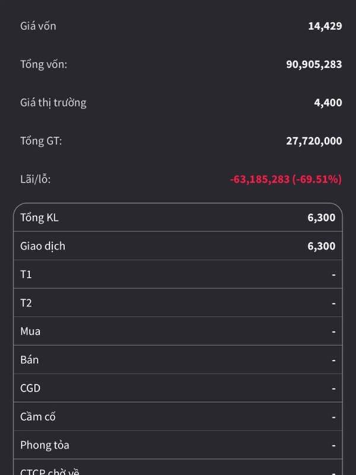Tap the Mua row
The image size is (356, 475).
click(x=178, y=331)
